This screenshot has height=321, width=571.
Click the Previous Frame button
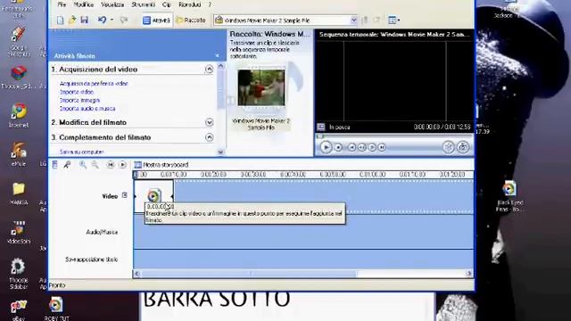point(361,147)
